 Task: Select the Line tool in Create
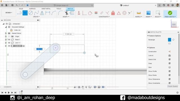point(19,13)
